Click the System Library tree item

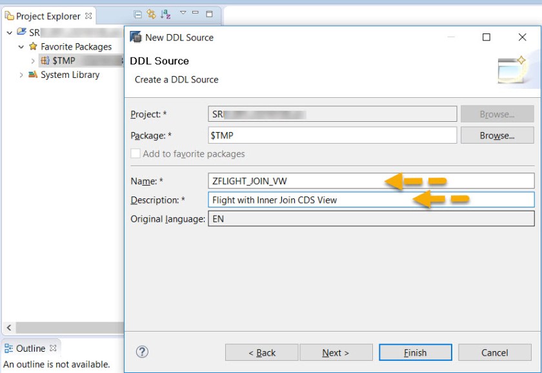coord(70,75)
